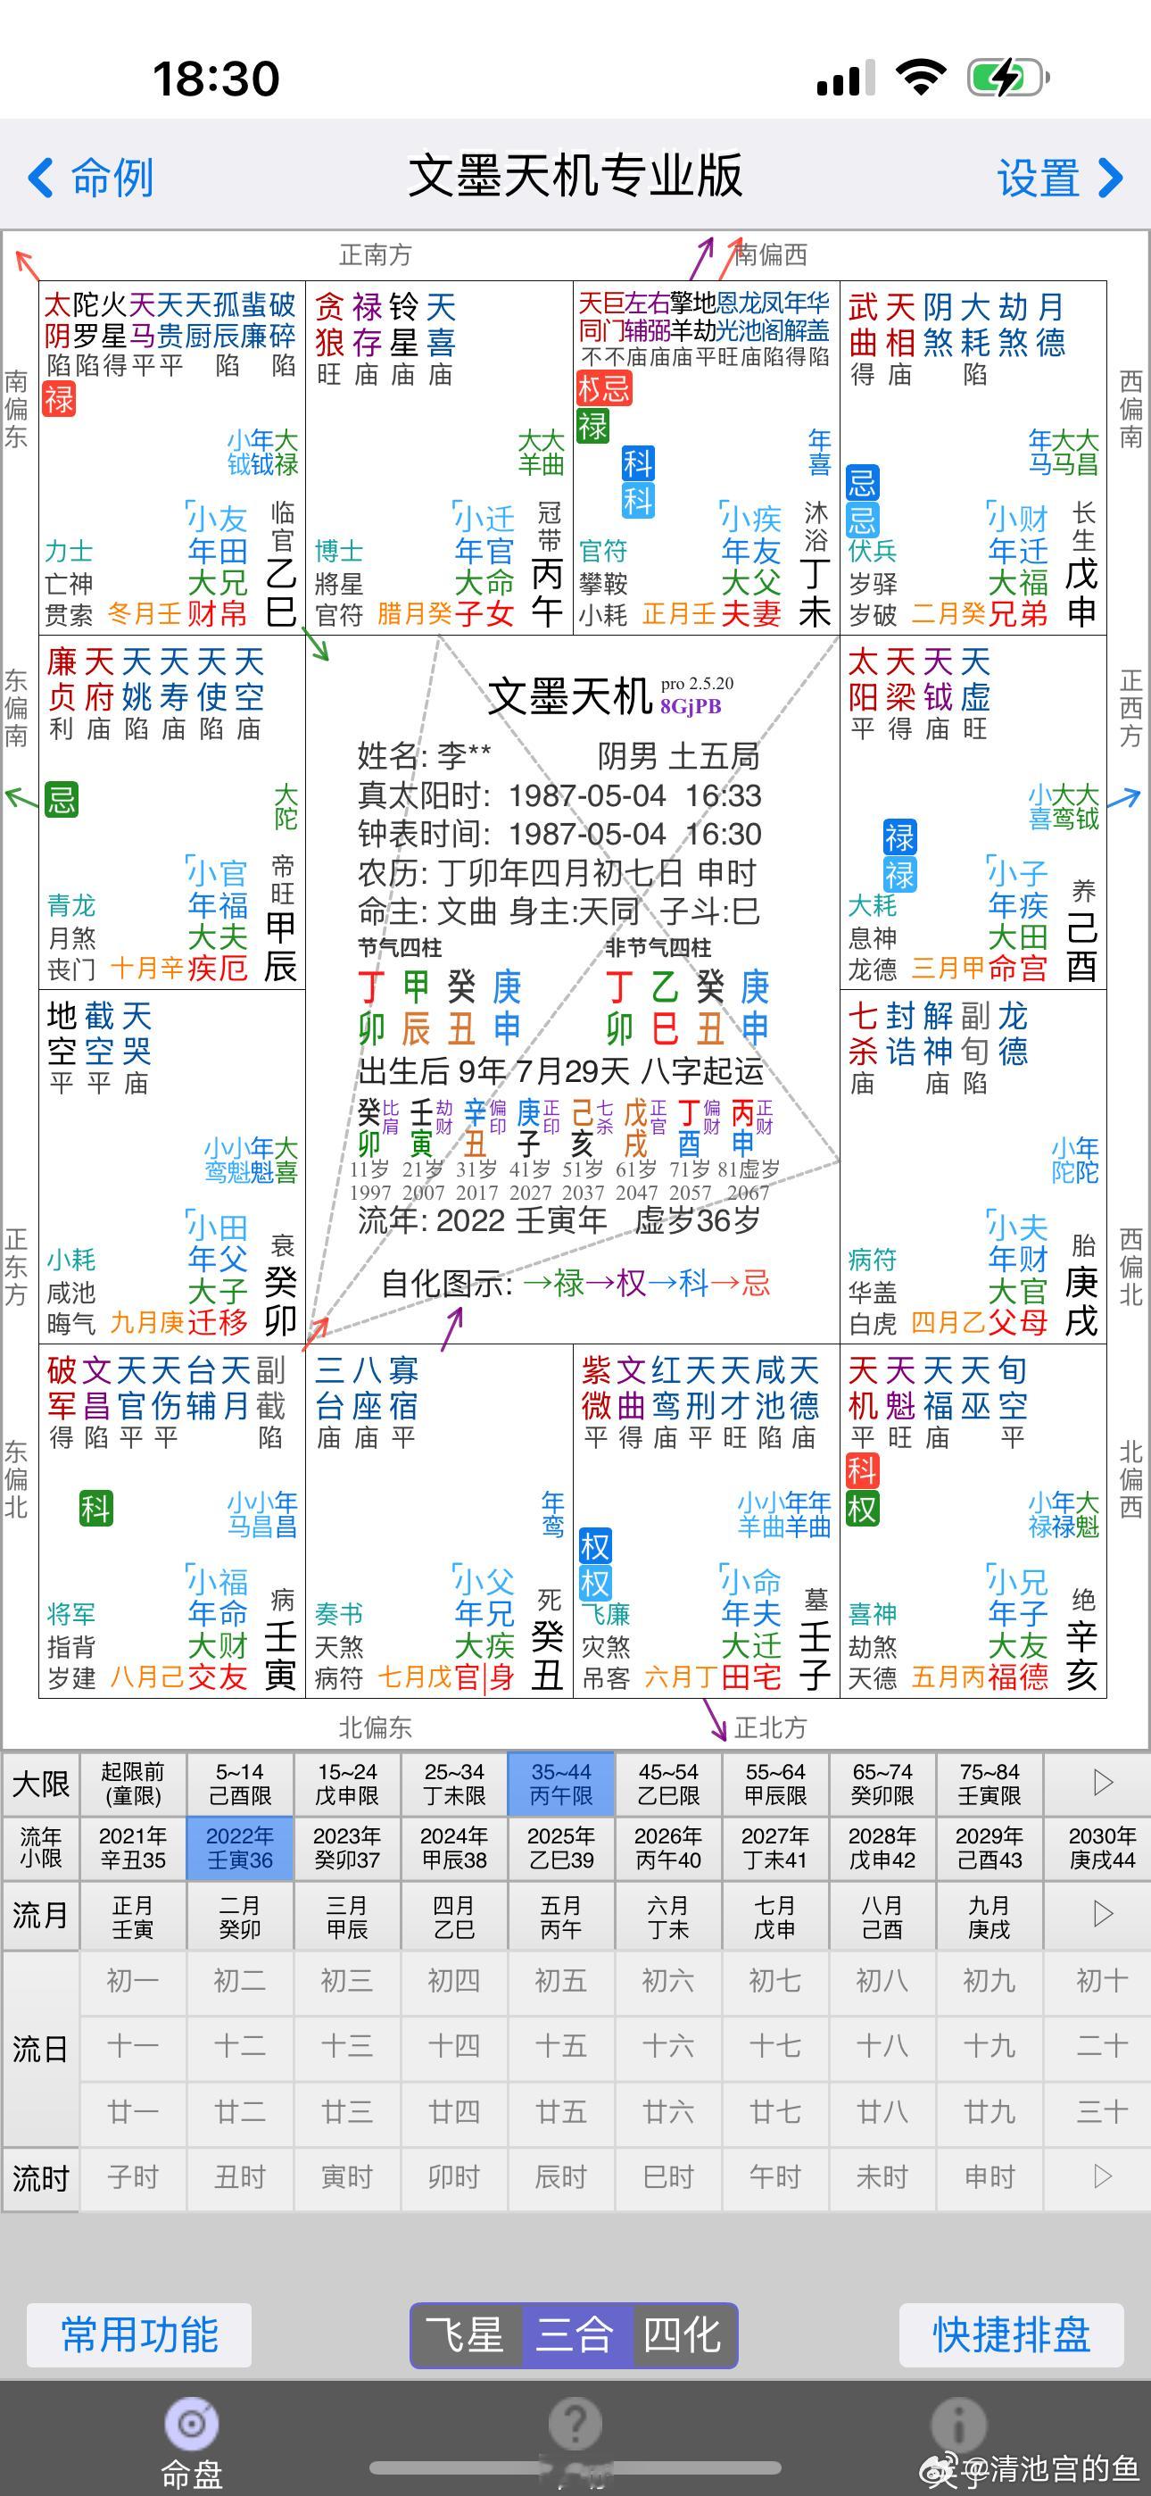This screenshot has height=2496, width=1151.
Task: Select the 2022年 壬寅36 year
Action: (x=240, y=1848)
